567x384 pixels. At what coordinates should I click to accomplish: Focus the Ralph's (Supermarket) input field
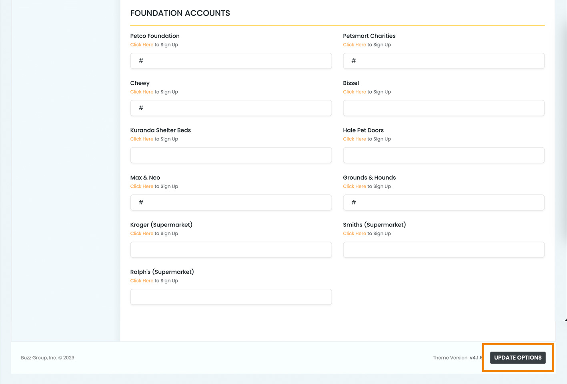[231, 297]
